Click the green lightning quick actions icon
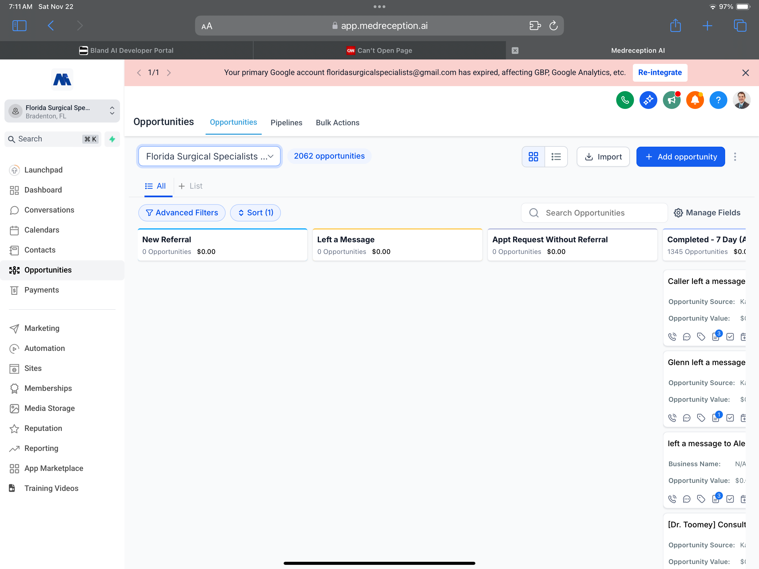This screenshot has width=759, height=569. (x=112, y=139)
